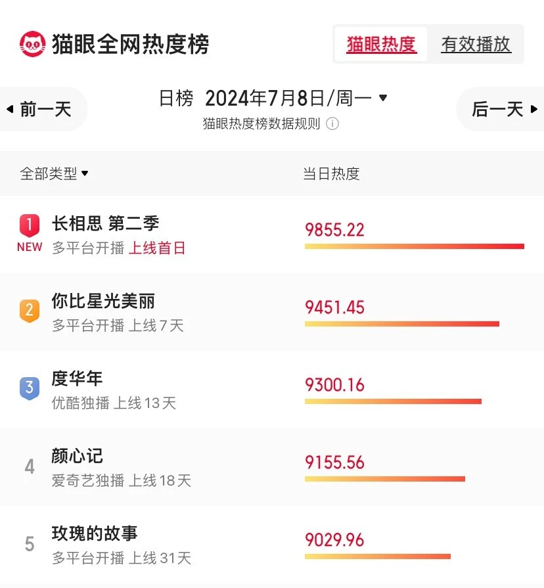Image resolution: width=544 pixels, height=588 pixels.
Task: Click the rank 4 number marker
Action: point(30,466)
